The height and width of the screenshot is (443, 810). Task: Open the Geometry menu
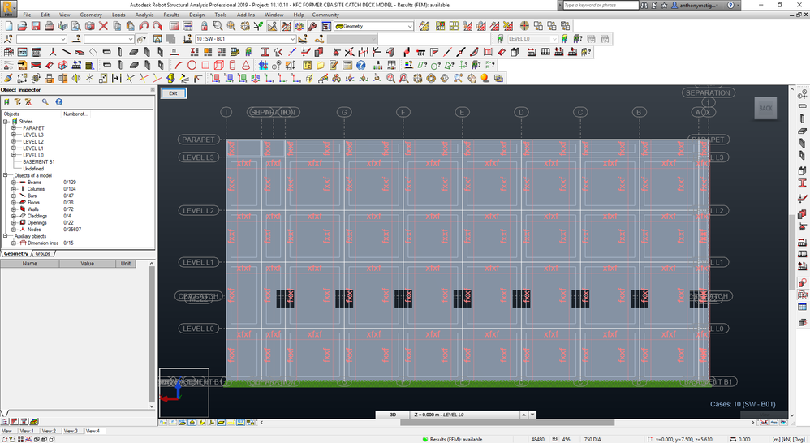coord(91,15)
